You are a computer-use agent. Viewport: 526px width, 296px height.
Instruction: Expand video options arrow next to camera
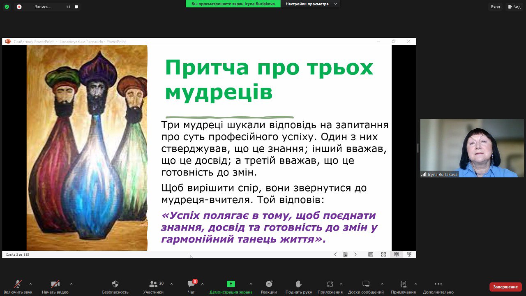click(71, 284)
